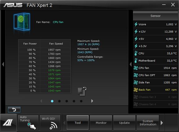Collapse the Sensor panel with its arrow
Viewport: 179px width, 132px height.
click(131, 64)
